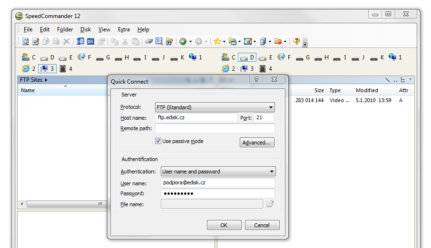Expand the Authentication method dropdown

click(218, 172)
